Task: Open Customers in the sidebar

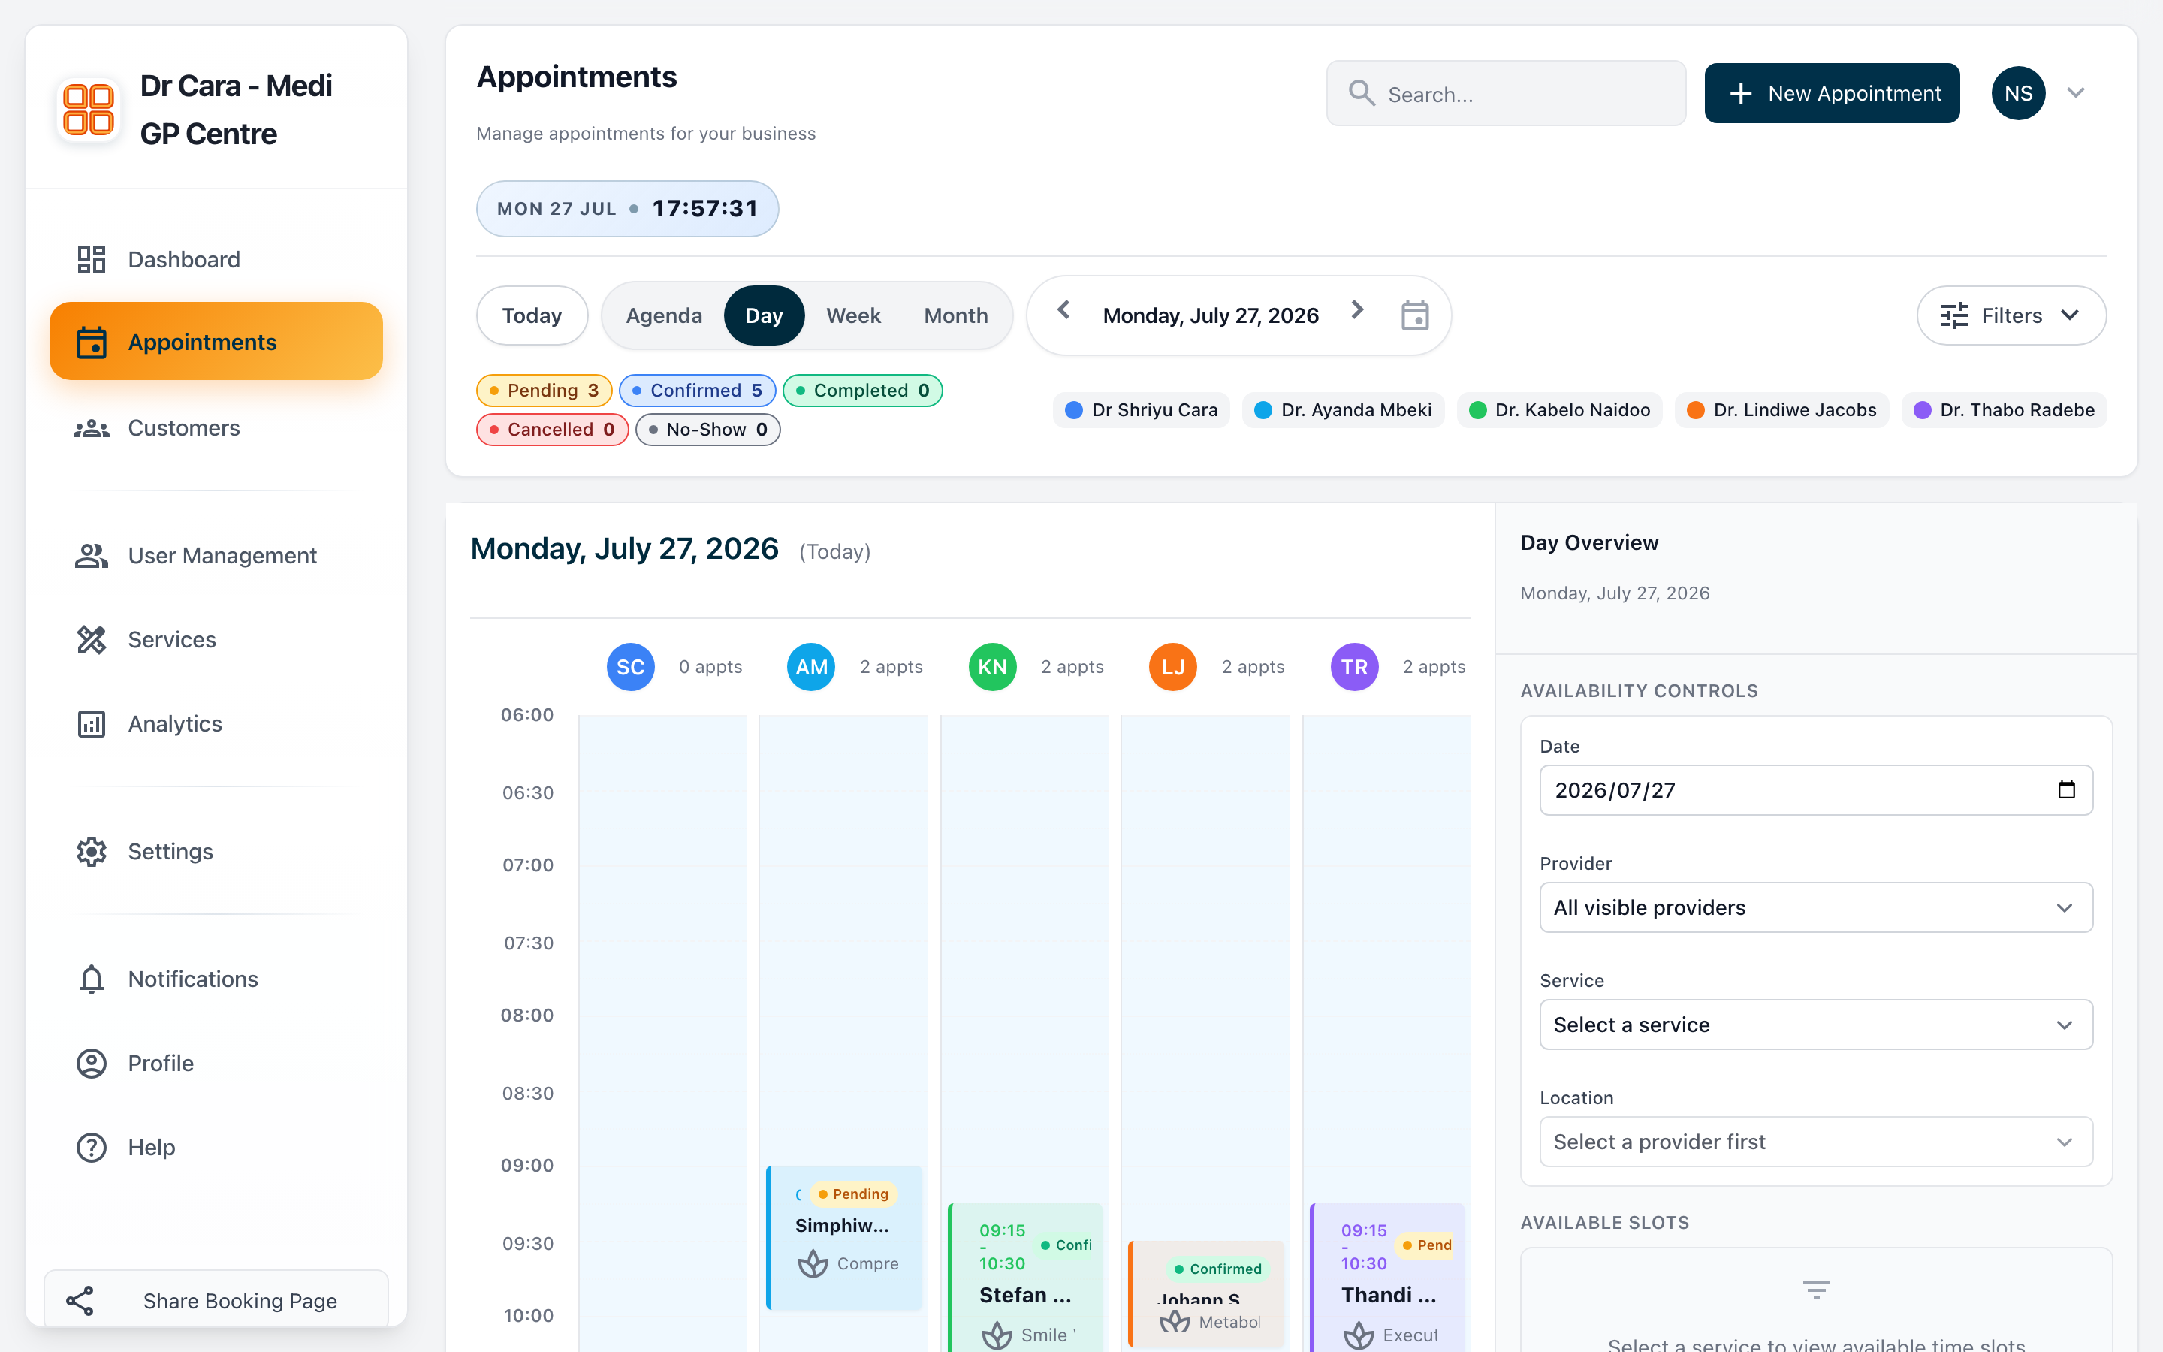Action: (x=216, y=428)
